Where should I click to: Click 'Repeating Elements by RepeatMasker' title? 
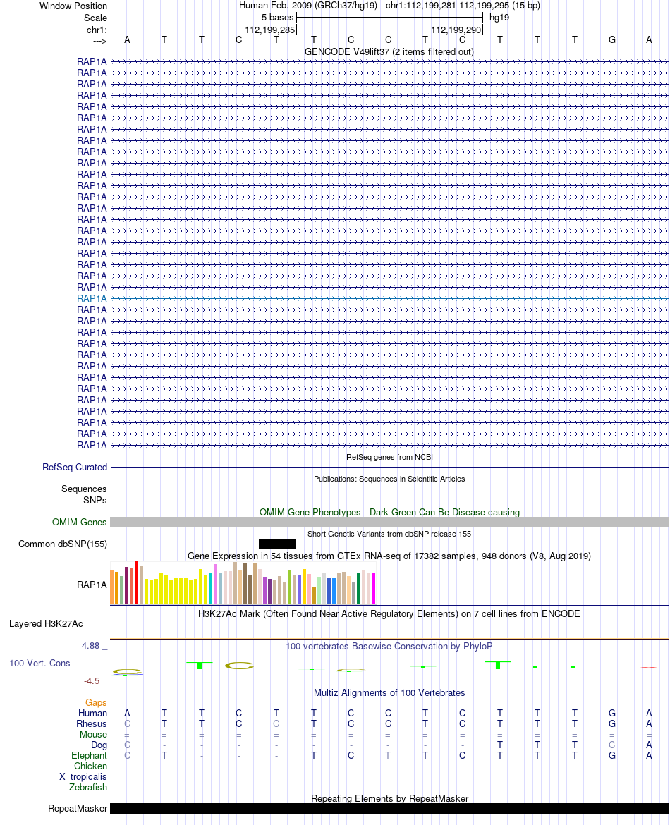point(389,799)
